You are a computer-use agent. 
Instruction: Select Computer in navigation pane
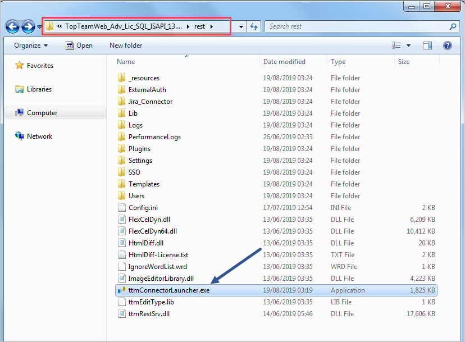(55, 113)
